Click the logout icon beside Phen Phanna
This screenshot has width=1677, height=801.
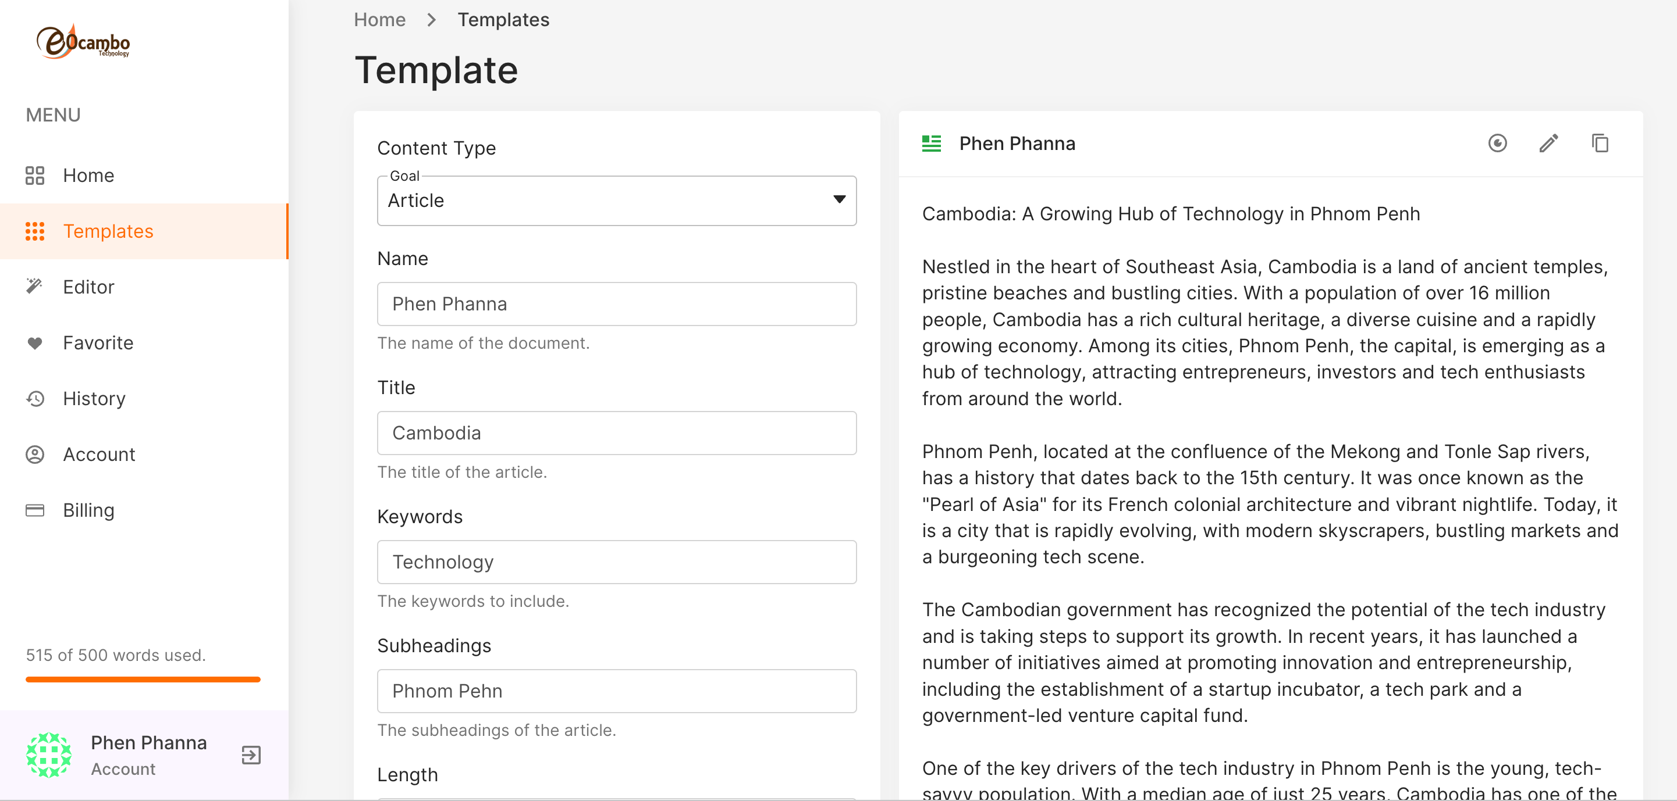251,755
